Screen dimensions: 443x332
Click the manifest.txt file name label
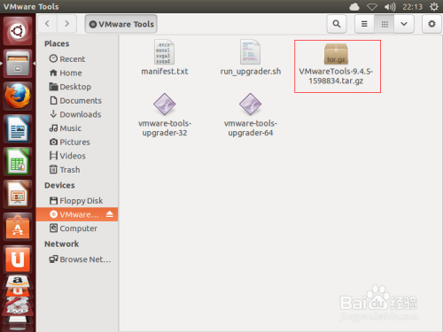click(165, 72)
